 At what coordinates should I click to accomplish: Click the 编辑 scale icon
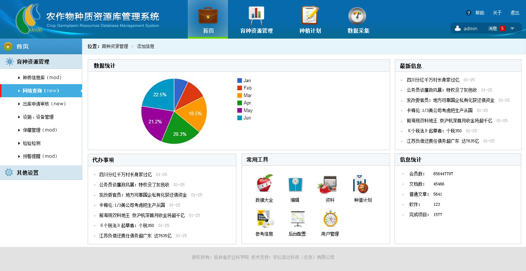[295, 184]
